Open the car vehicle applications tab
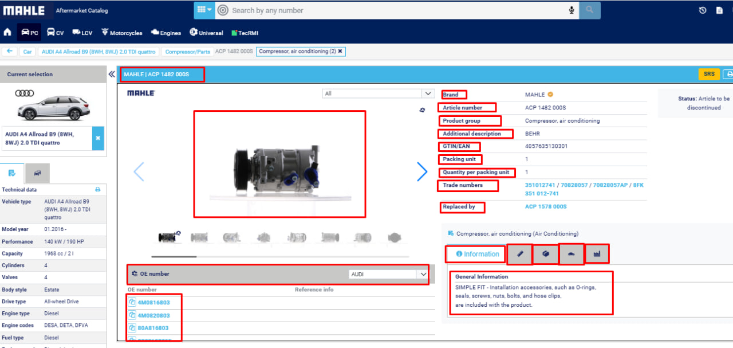733x348 pixels. click(x=572, y=254)
